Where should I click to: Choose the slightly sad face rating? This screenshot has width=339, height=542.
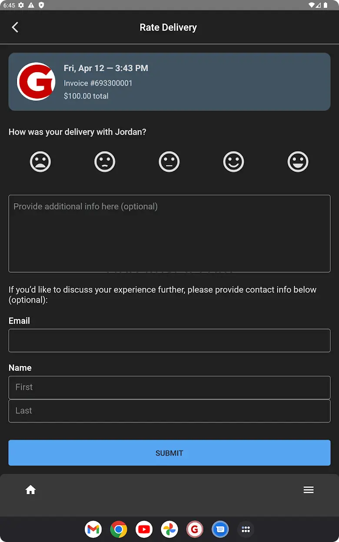[105, 162]
